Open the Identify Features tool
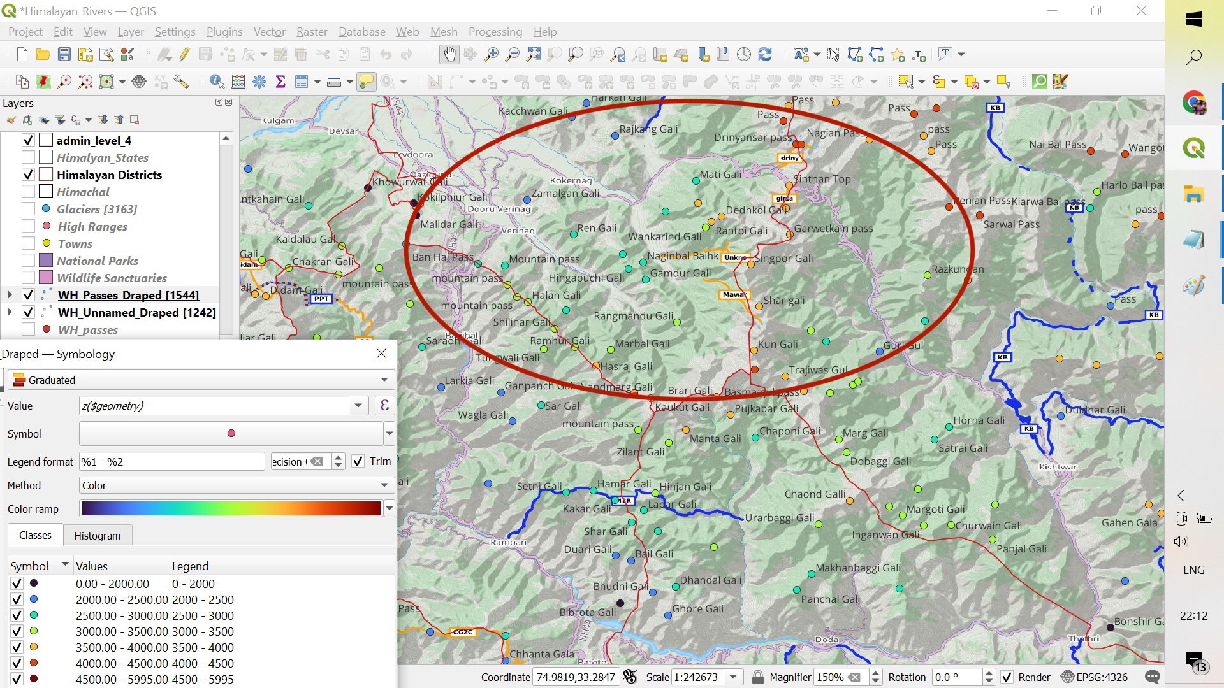 217,82
